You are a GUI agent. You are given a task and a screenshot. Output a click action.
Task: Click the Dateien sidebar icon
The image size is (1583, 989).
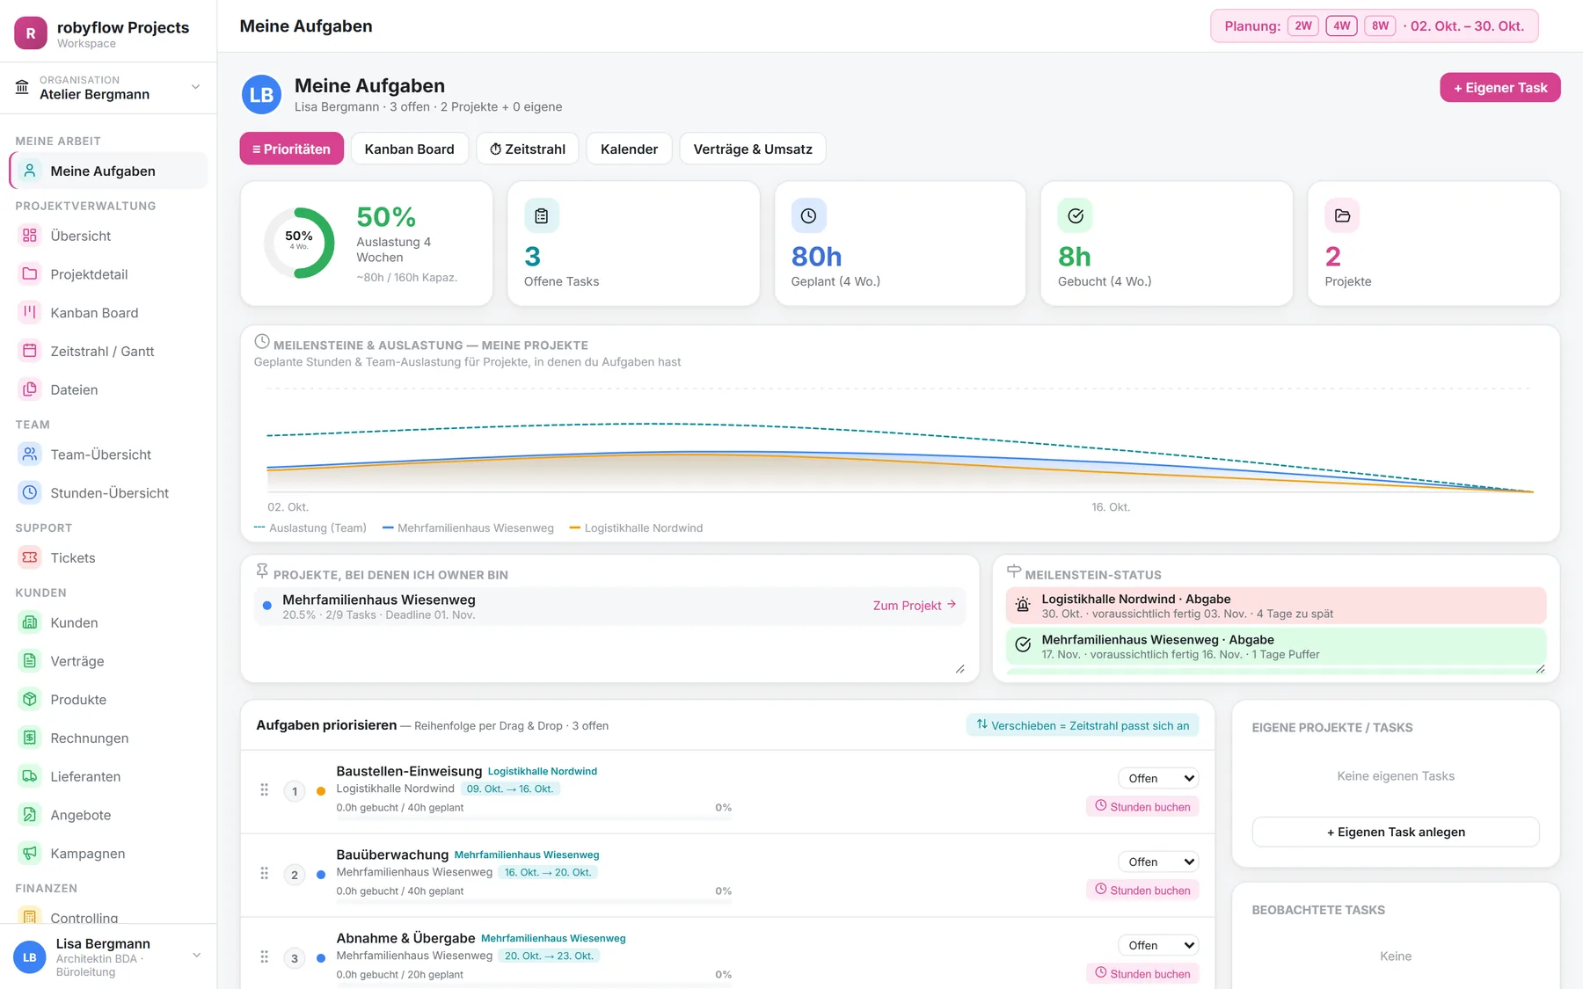(30, 389)
